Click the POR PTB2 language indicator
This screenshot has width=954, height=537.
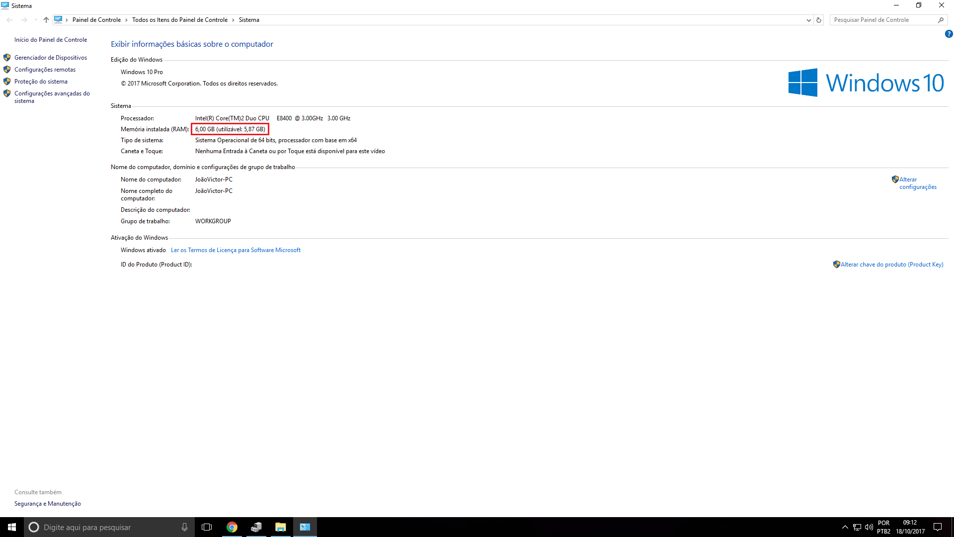point(884,527)
